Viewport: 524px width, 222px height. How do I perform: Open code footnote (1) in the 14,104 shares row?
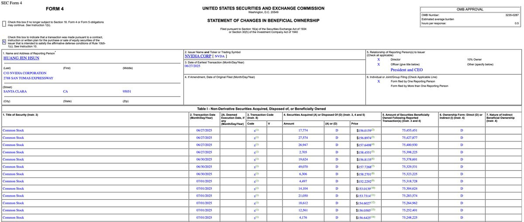(258, 188)
